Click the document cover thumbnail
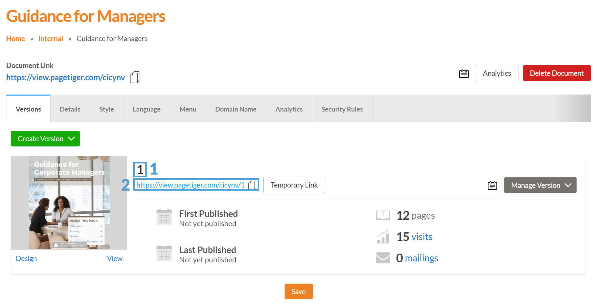This screenshot has height=304, width=597. 69,203
